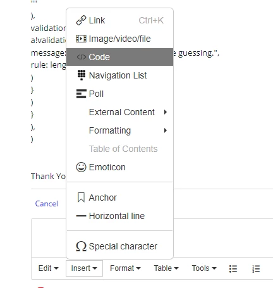Screen dimensions: 273x288
Task: Select the Emoticon smiley icon
Action: point(81,167)
